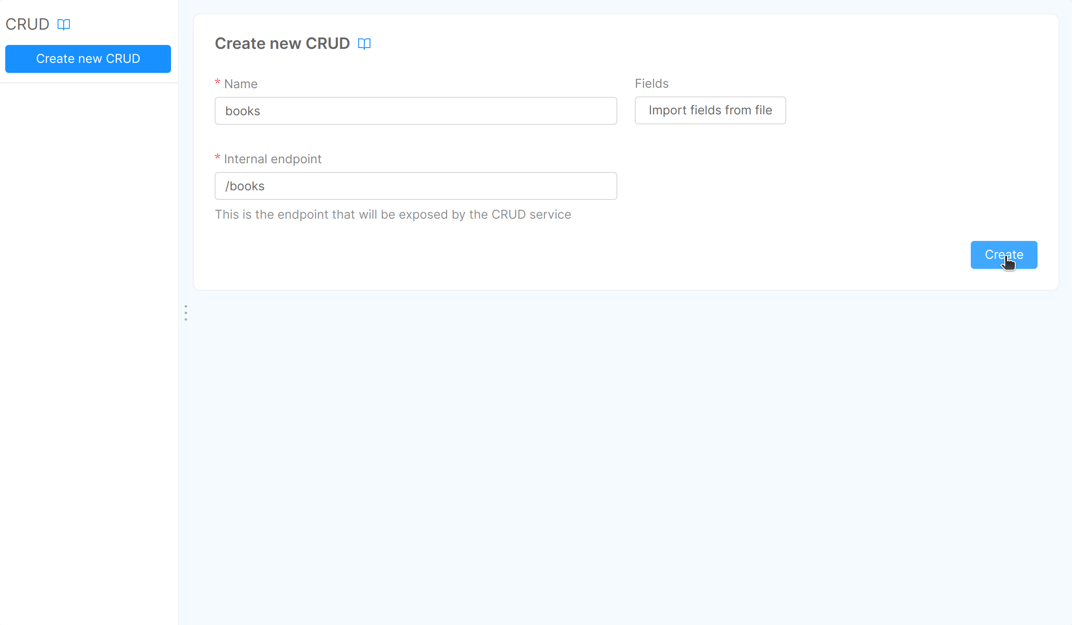This screenshot has width=1072, height=625.
Task: Click the /books text inside the endpoint input
Action: pyautogui.click(x=245, y=186)
